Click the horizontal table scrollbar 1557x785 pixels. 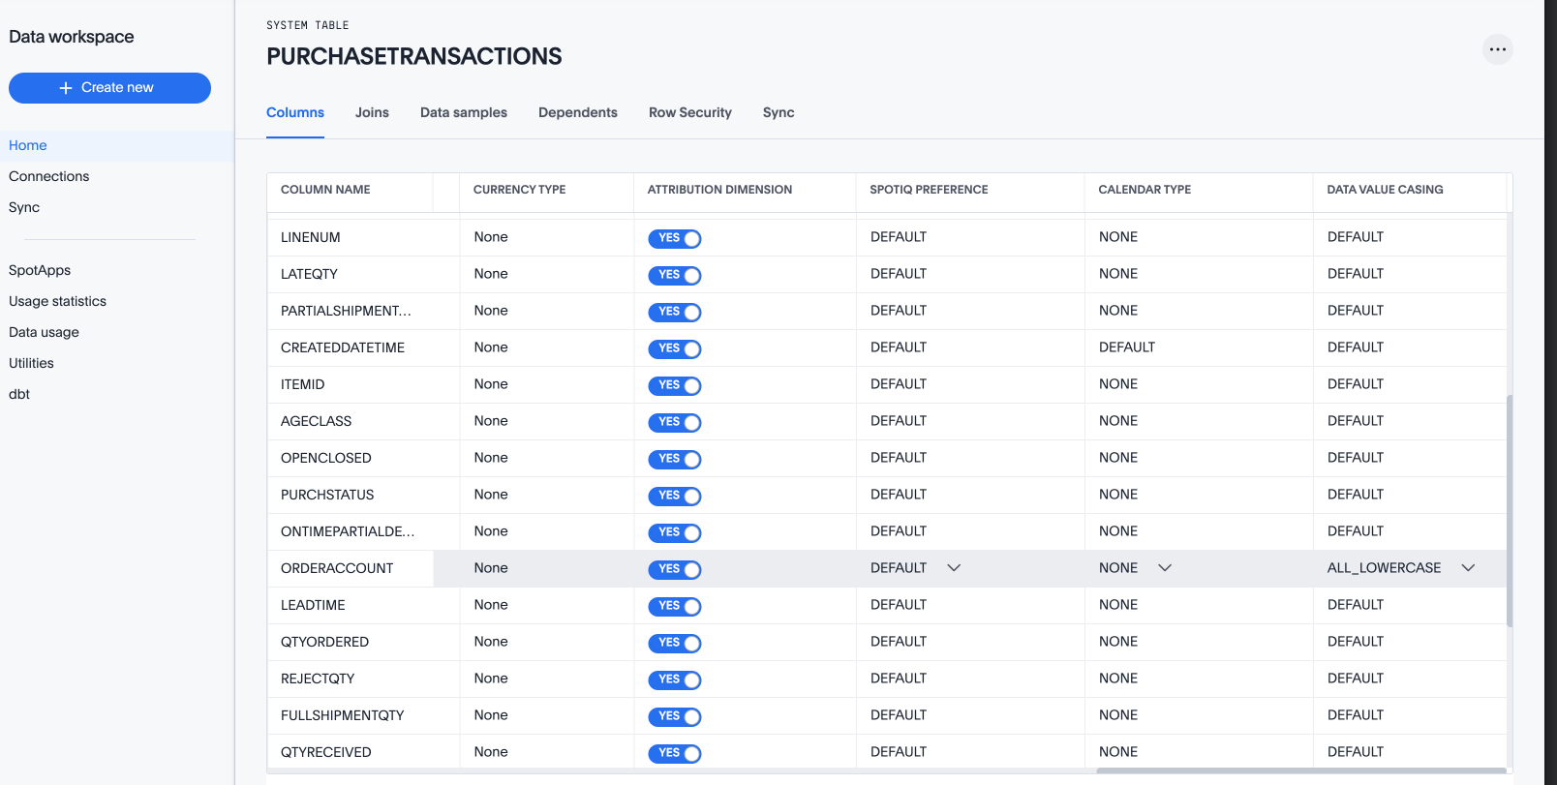click(1297, 771)
